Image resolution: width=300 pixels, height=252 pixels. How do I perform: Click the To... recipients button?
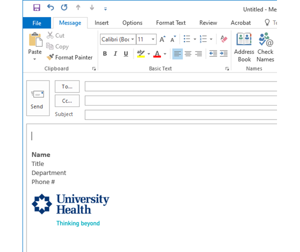click(x=67, y=86)
